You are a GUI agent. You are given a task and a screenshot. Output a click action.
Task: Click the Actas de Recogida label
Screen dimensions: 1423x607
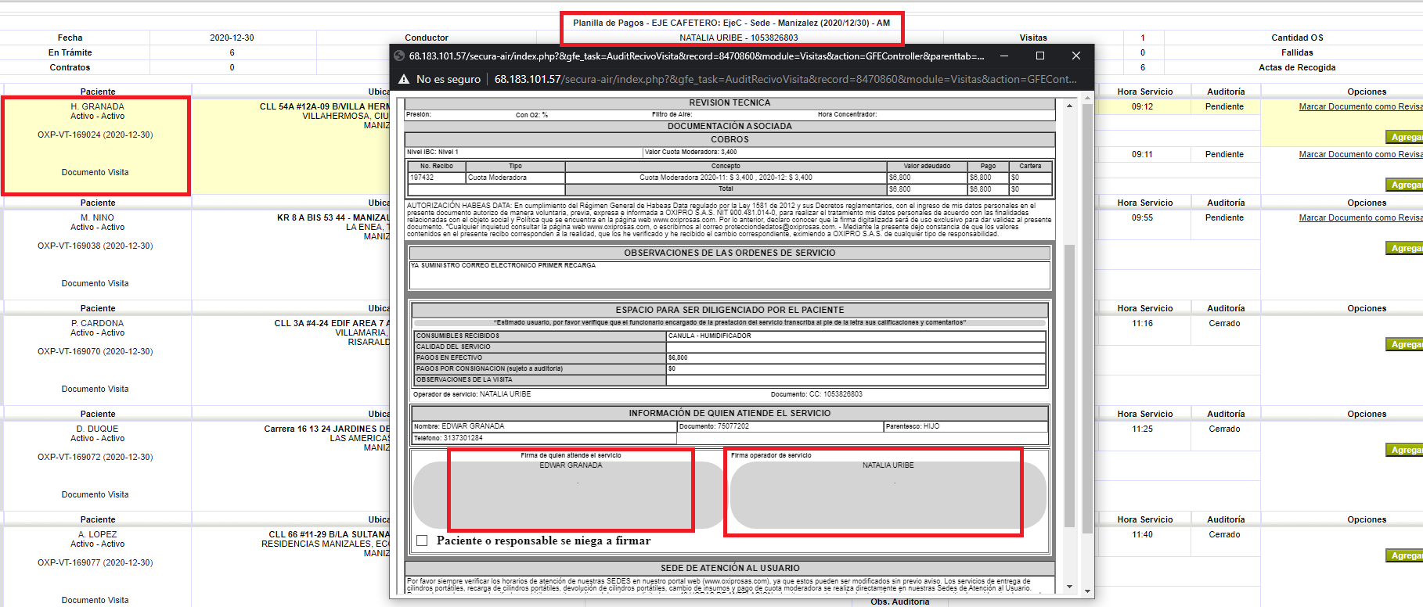[1297, 67]
